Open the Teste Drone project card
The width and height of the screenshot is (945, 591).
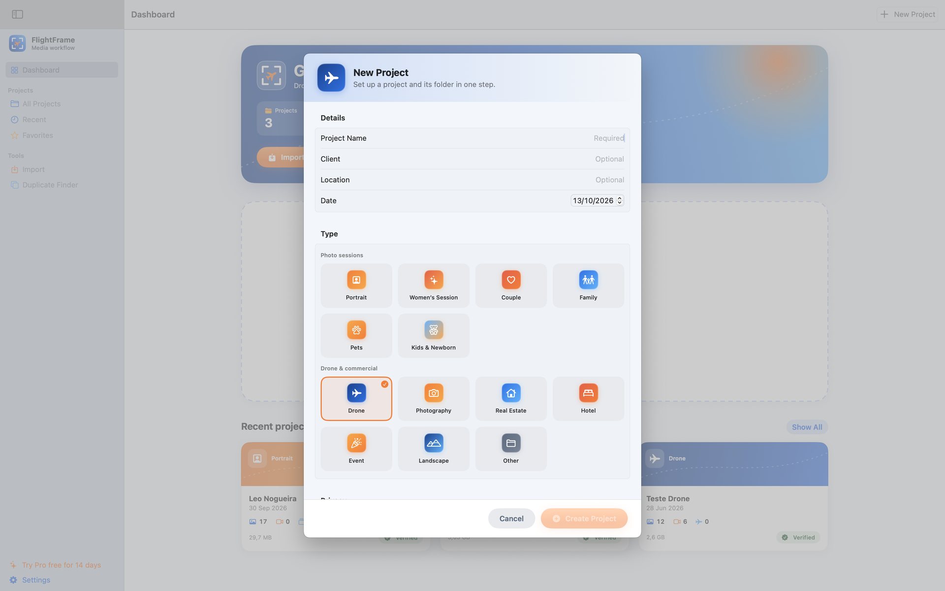click(733, 496)
